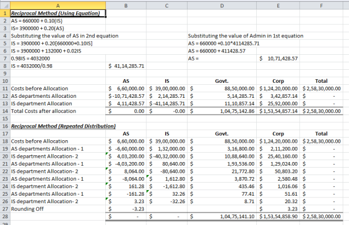This screenshot has height=225, width=349.
Task: Click 'AS departments Allocation' in row 12
Action: click(44, 96)
